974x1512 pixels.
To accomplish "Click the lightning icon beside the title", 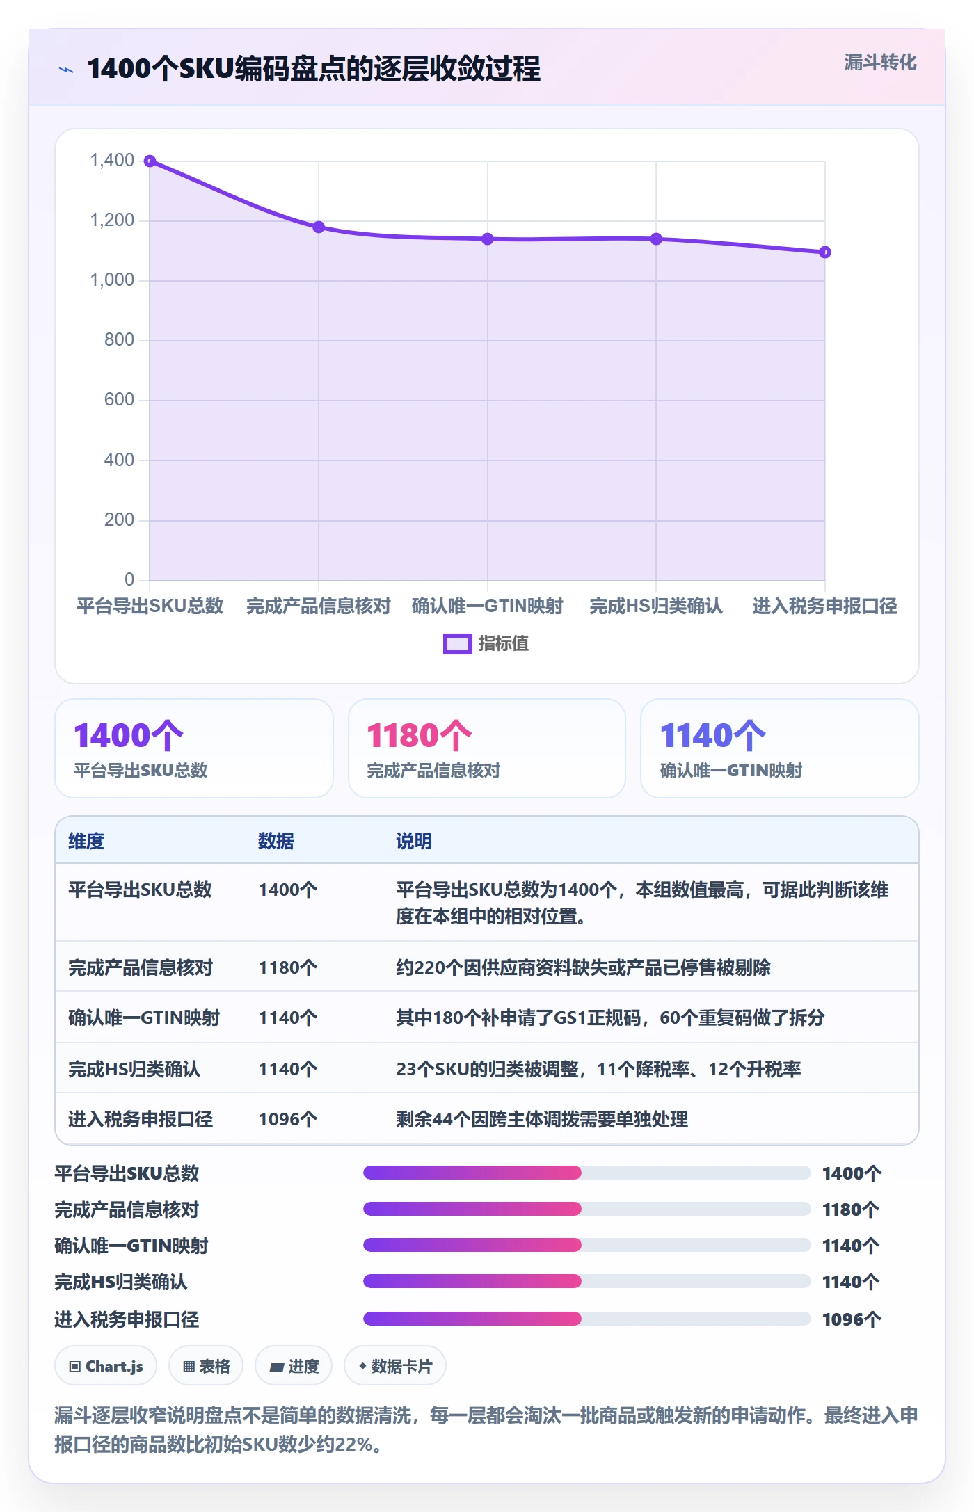I will (66, 70).
